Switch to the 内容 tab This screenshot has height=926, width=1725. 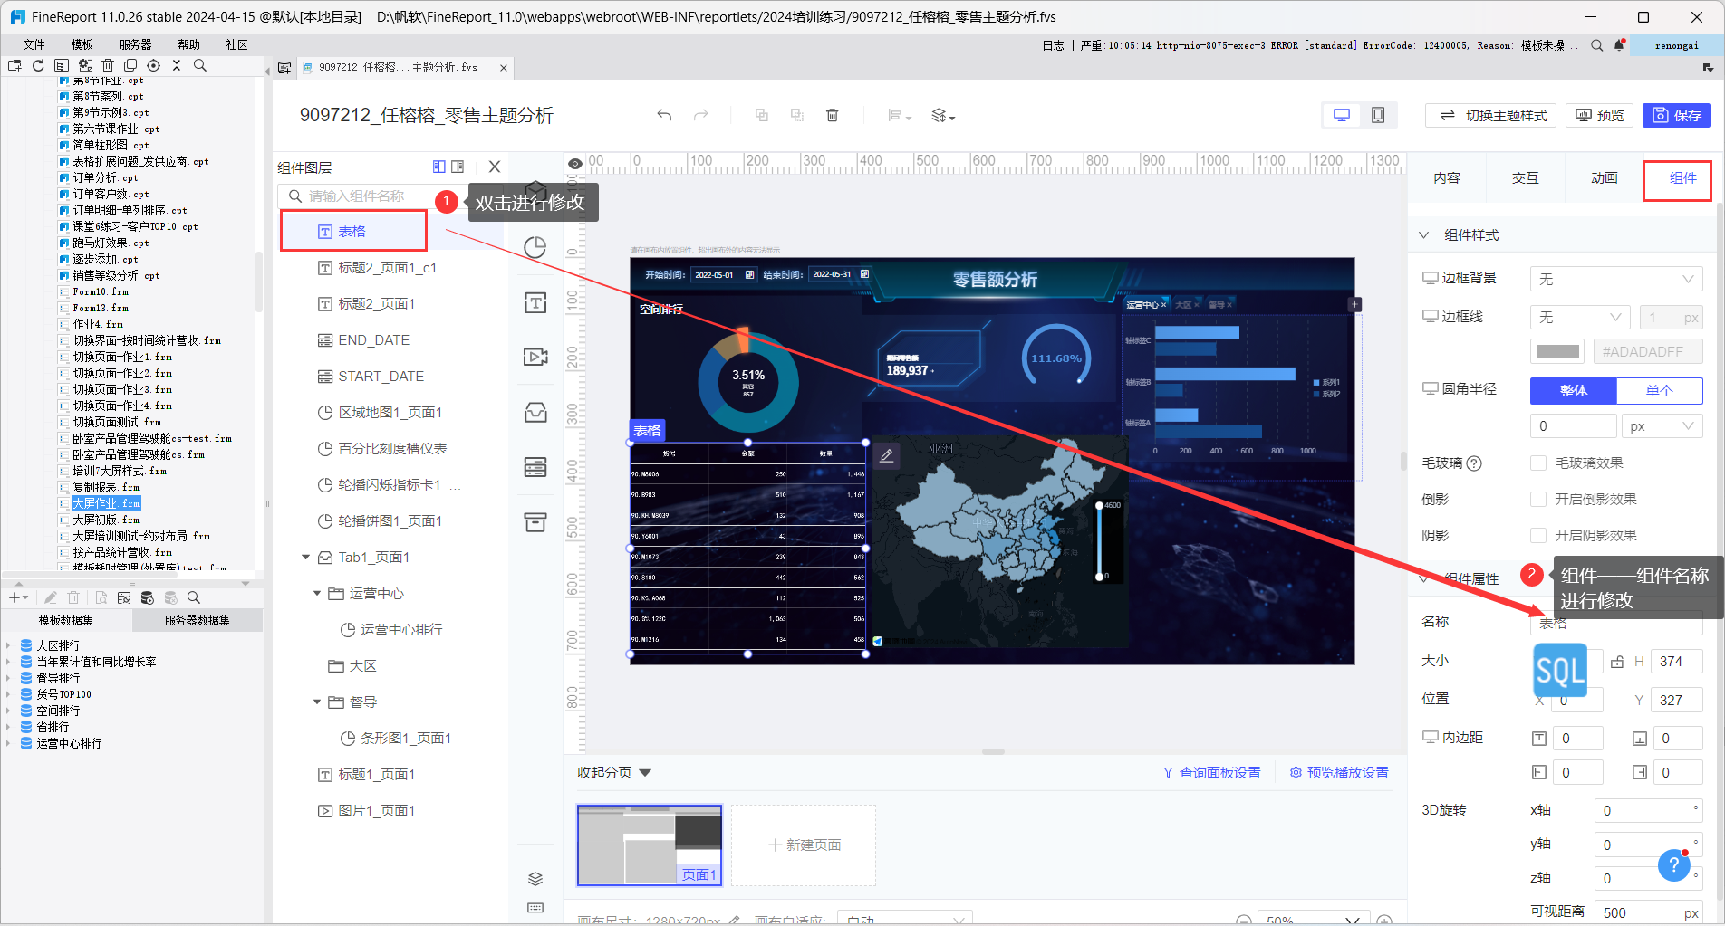click(x=1447, y=177)
